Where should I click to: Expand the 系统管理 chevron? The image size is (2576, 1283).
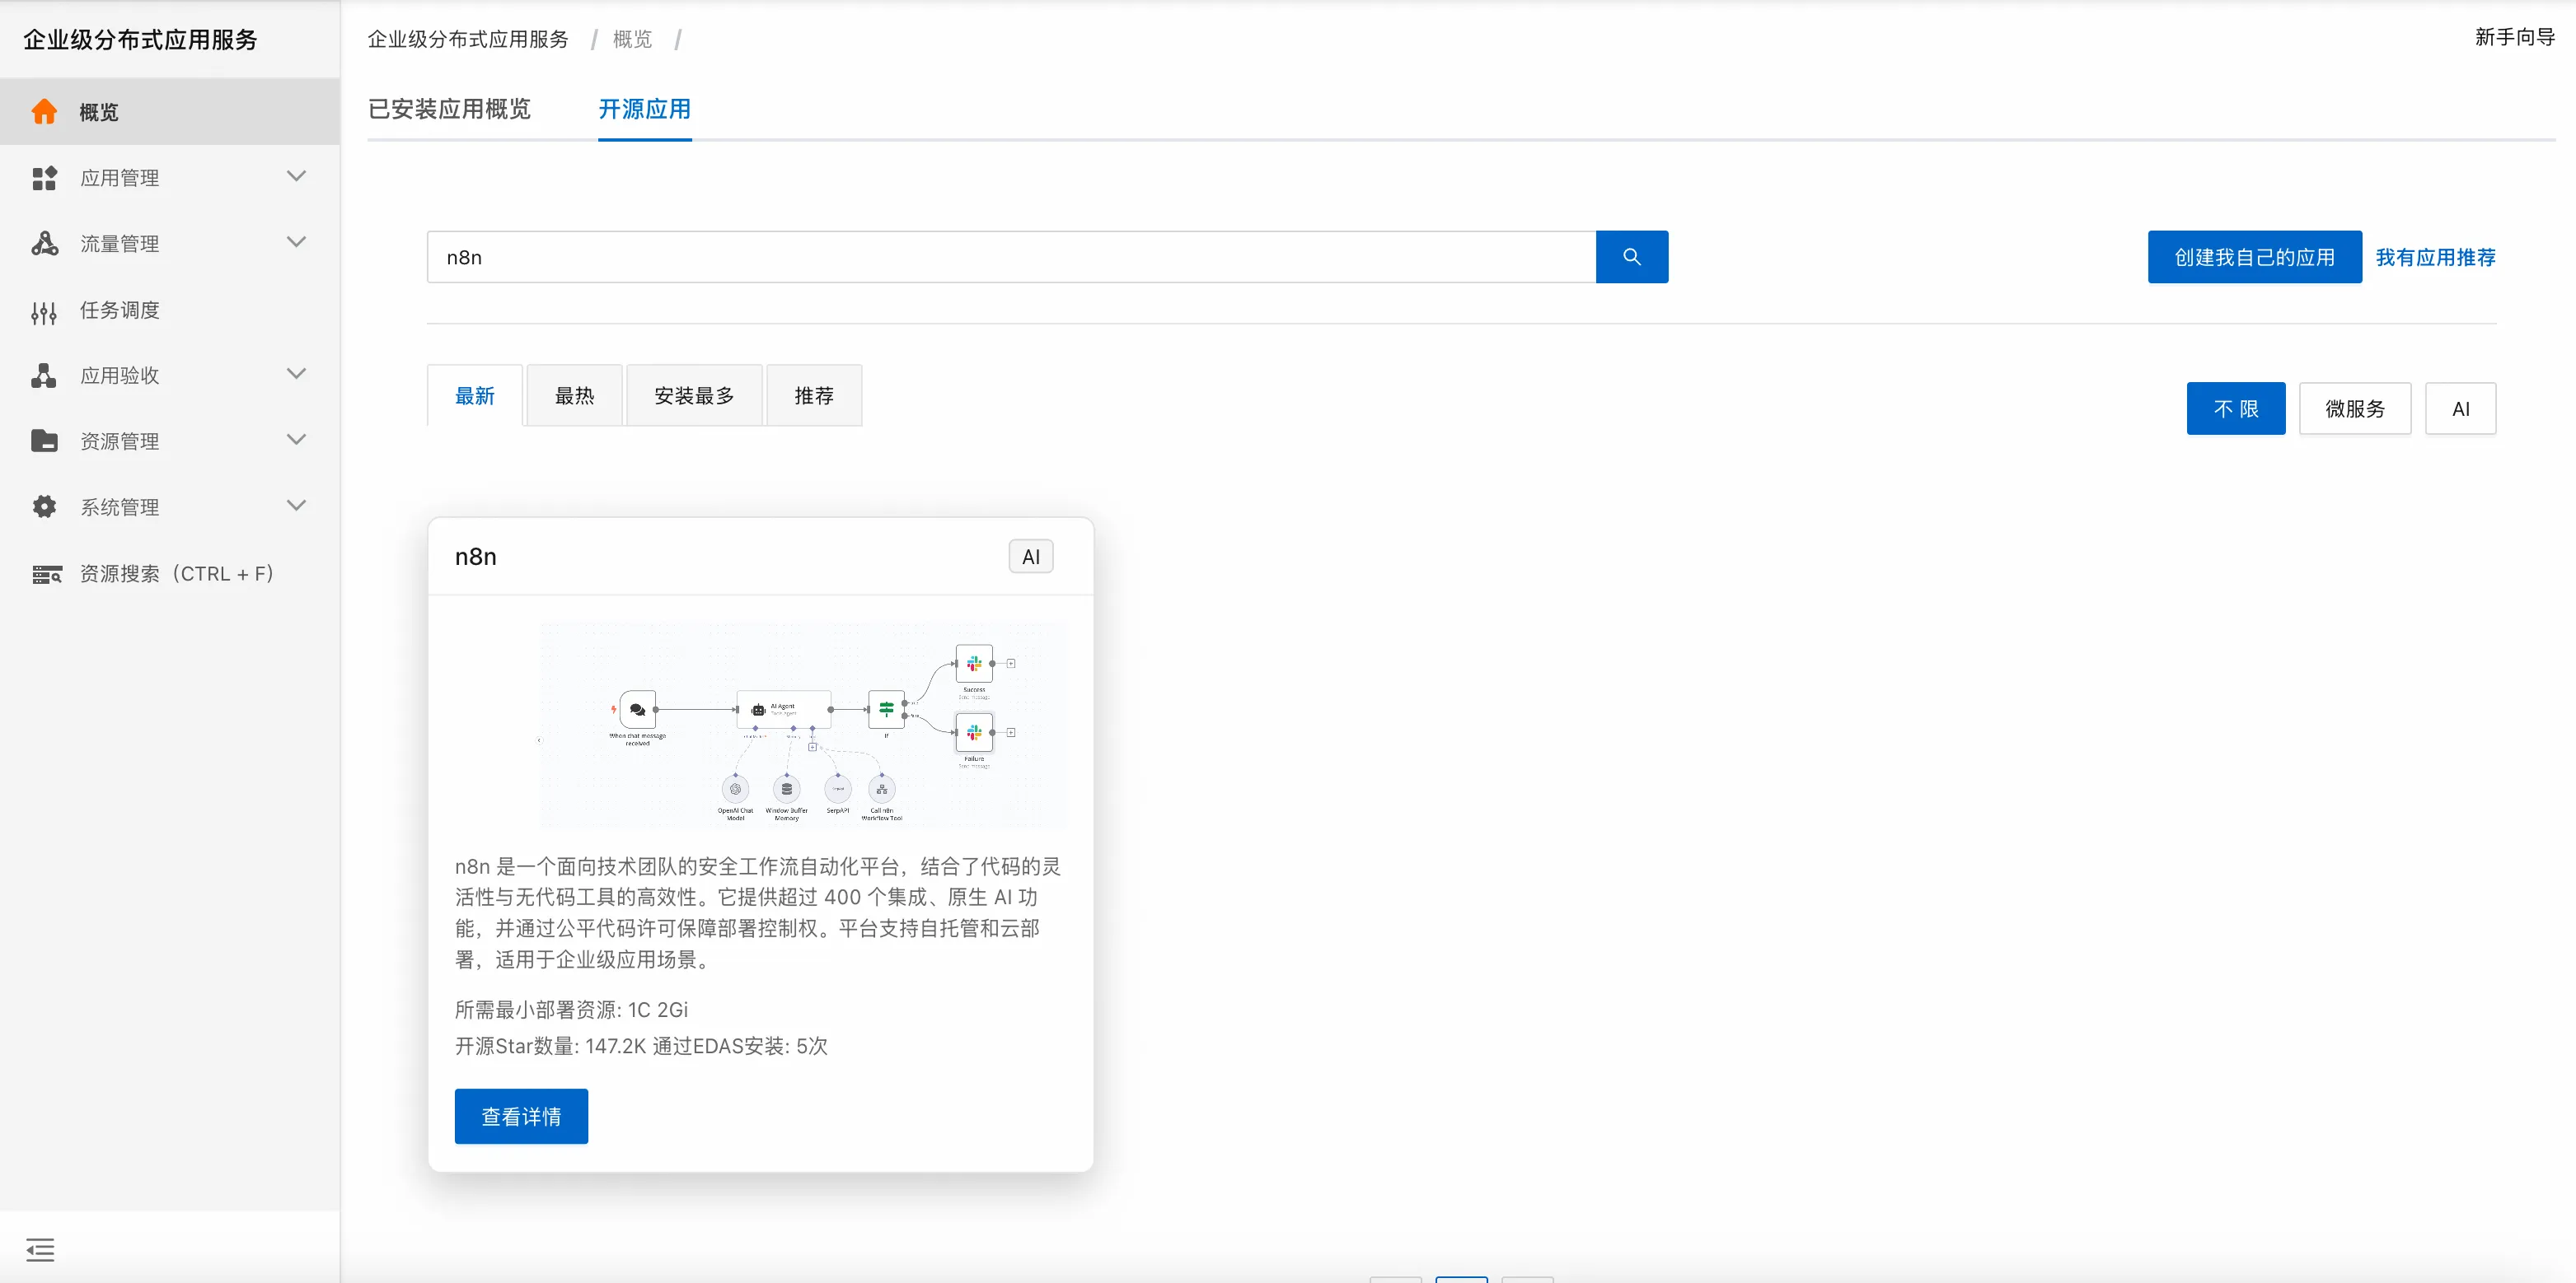pos(296,506)
